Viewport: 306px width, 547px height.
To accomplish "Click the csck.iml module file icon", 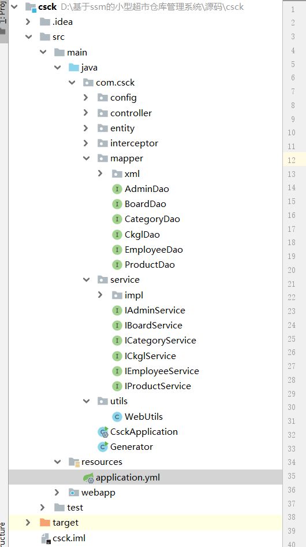I will 46,538.
